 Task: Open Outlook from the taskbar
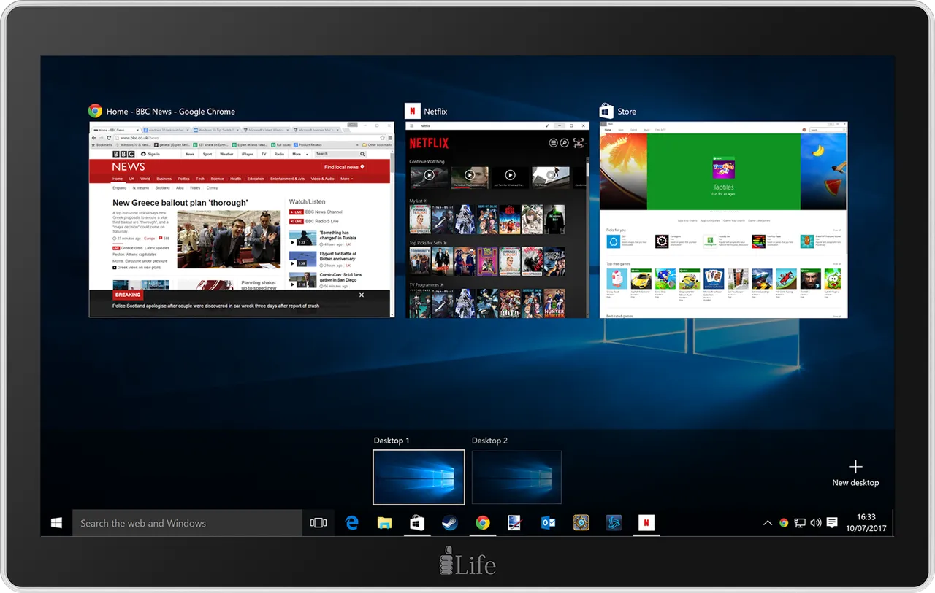tap(549, 522)
